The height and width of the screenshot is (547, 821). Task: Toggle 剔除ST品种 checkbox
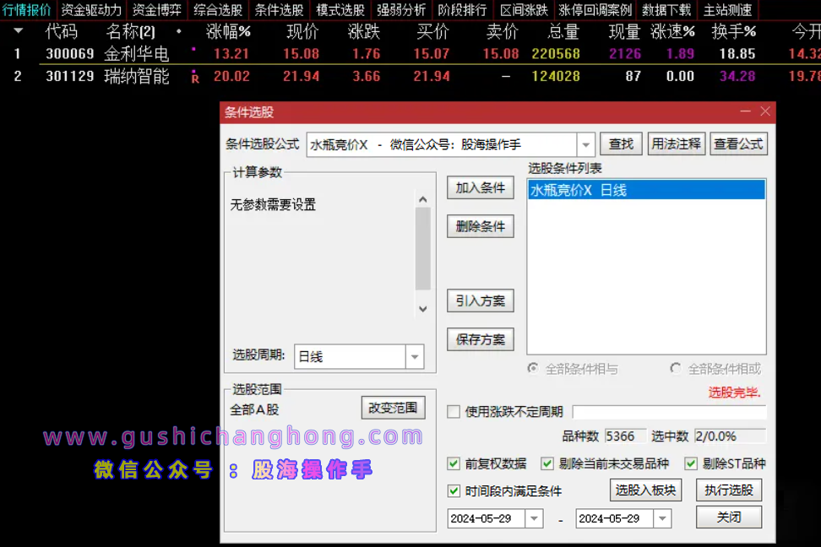(691, 463)
